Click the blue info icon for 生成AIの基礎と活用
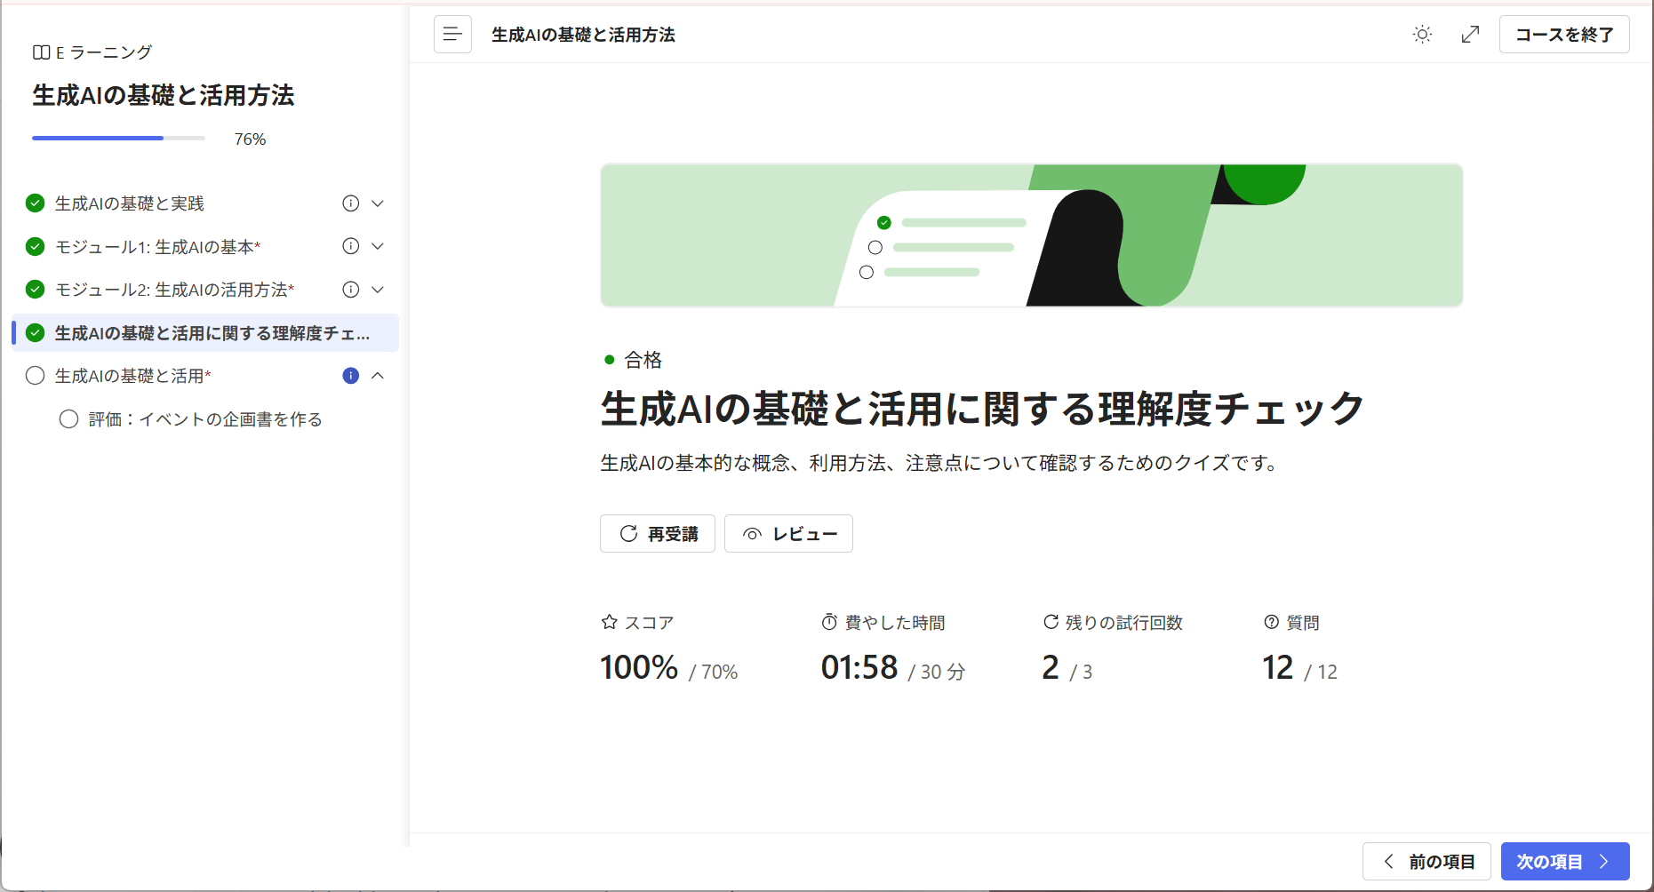This screenshot has width=1654, height=892. point(351,376)
